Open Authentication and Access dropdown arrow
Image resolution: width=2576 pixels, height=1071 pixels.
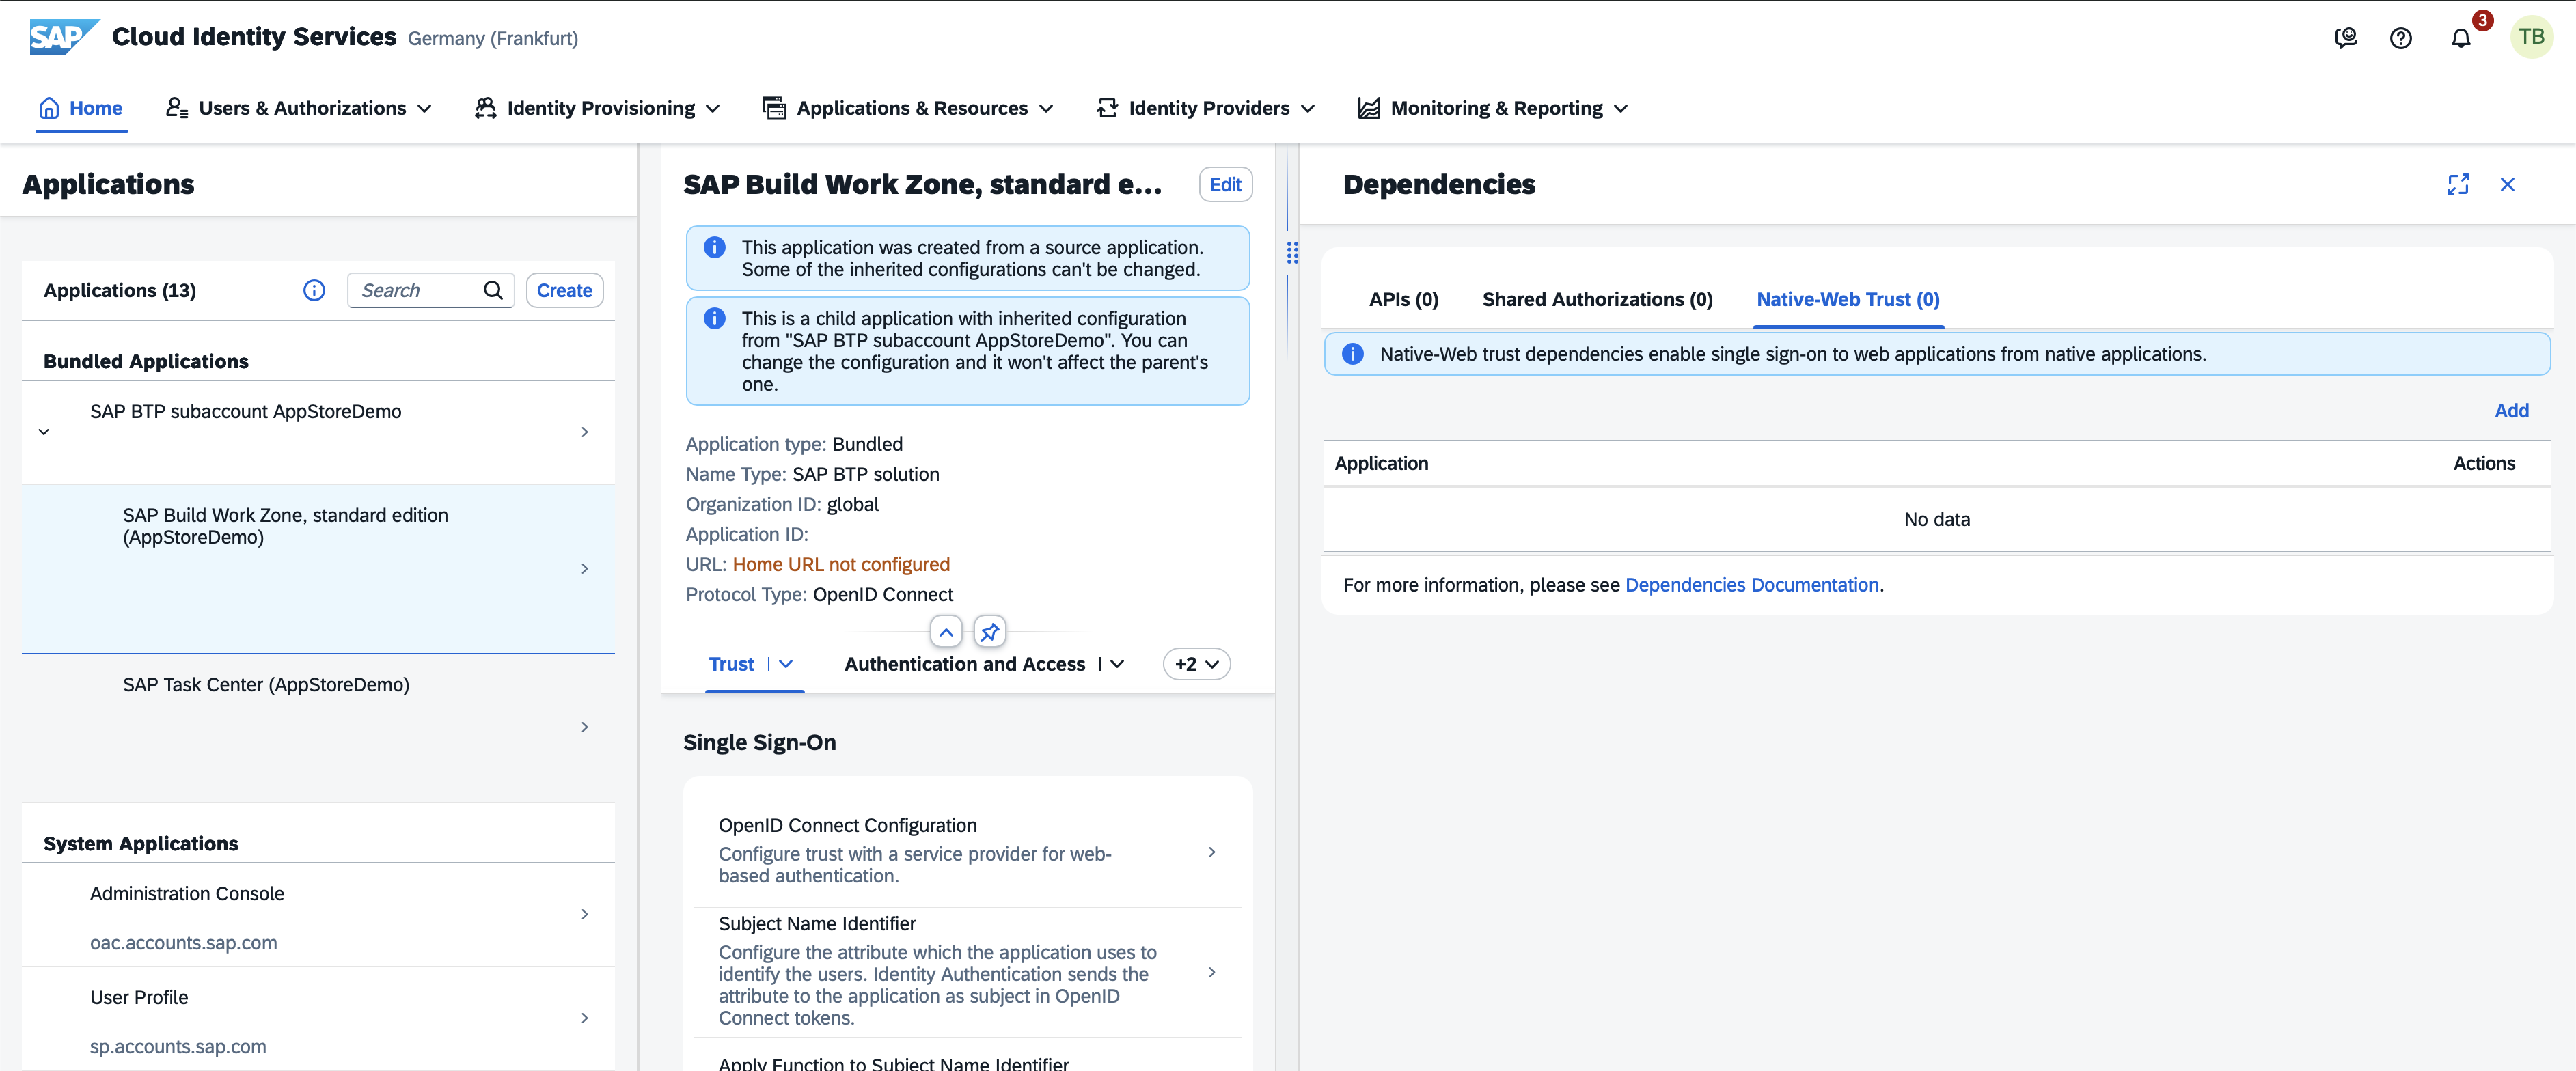click(x=1117, y=664)
